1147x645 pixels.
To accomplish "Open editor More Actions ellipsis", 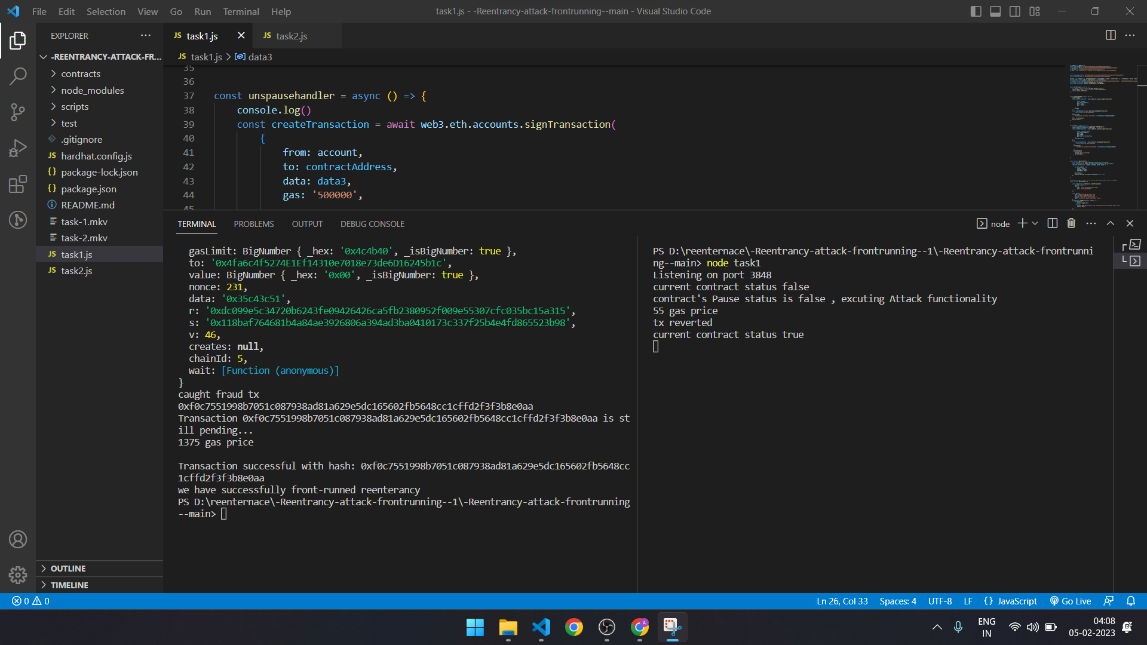I will coord(1130,35).
